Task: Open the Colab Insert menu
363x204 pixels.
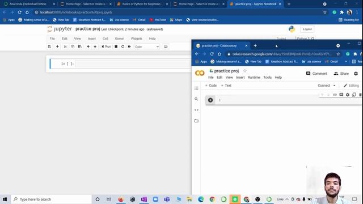Action: (x=240, y=77)
